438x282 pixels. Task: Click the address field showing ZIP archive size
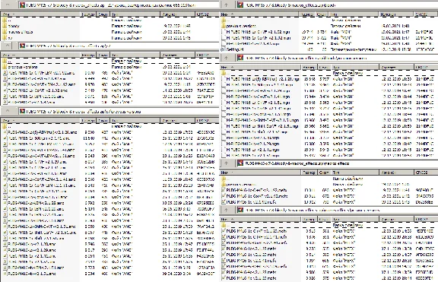pyautogui.click(x=119, y=5)
